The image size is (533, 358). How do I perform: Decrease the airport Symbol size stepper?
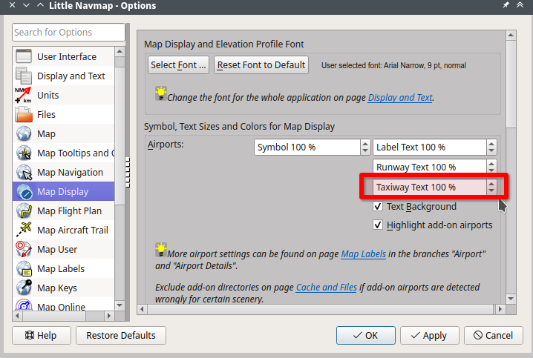pyautogui.click(x=365, y=151)
